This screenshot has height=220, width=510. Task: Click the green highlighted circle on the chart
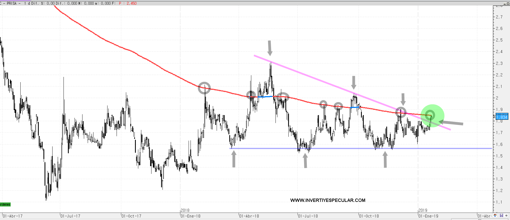pyautogui.click(x=432, y=116)
